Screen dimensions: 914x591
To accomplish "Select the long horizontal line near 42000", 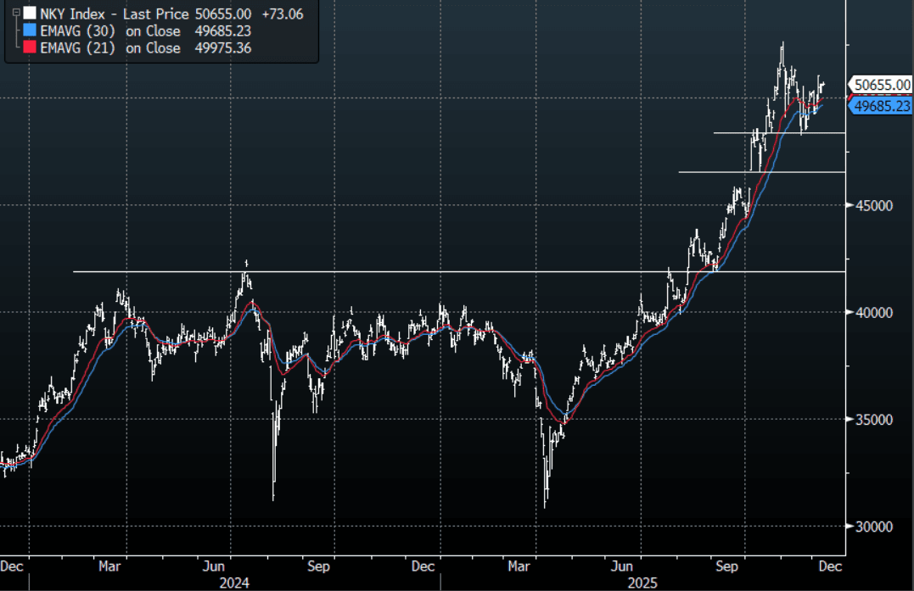I will pos(424,271).
